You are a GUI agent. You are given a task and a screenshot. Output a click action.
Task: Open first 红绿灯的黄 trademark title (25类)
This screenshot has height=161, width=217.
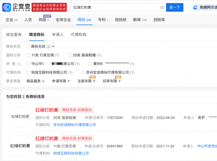(47, 110)
